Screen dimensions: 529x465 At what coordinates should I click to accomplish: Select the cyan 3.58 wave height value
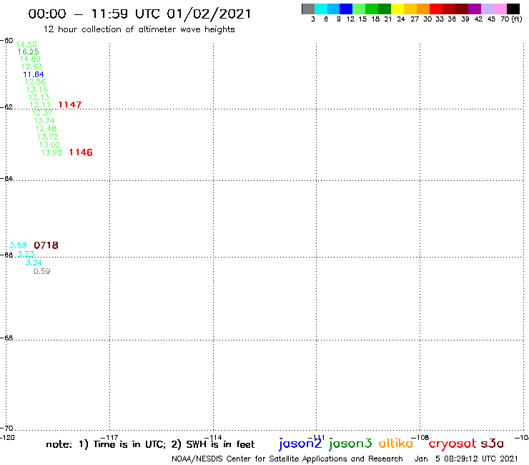point(18,245)
